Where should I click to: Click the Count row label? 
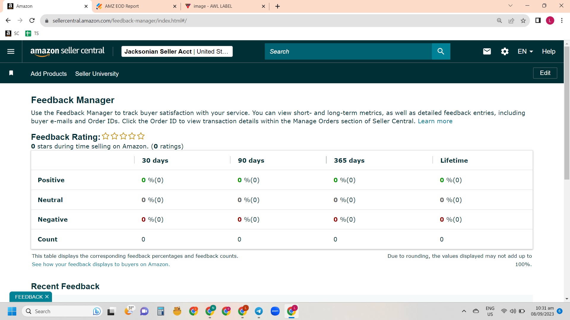pyautogui.click(x=47, y=239)
